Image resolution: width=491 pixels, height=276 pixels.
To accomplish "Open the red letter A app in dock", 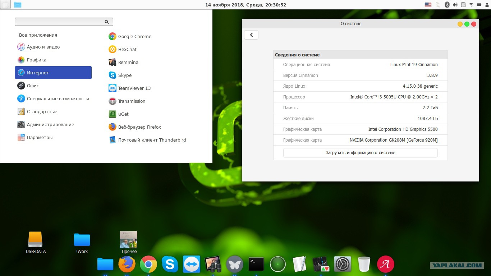I will pos(386,264).
